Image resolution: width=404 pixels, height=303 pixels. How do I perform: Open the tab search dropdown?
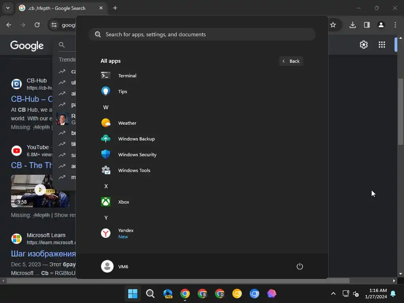[8, 8]
